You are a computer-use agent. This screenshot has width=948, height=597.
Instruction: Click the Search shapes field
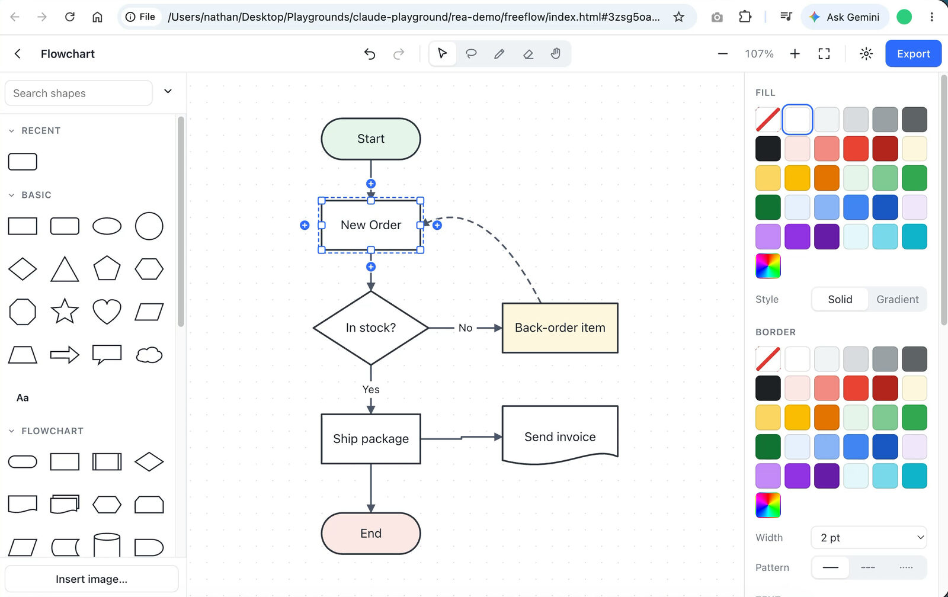pos(78,93)
